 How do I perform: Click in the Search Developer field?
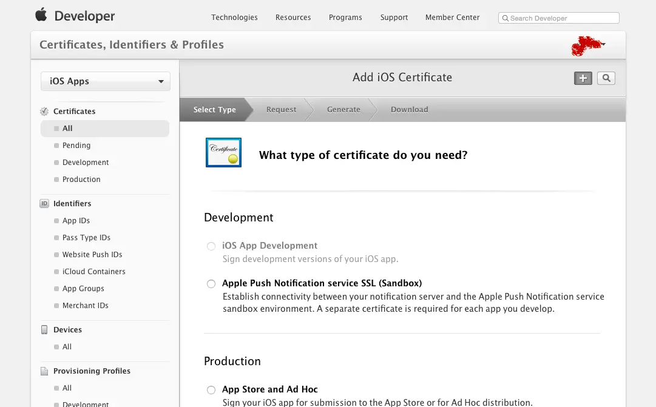558,18
